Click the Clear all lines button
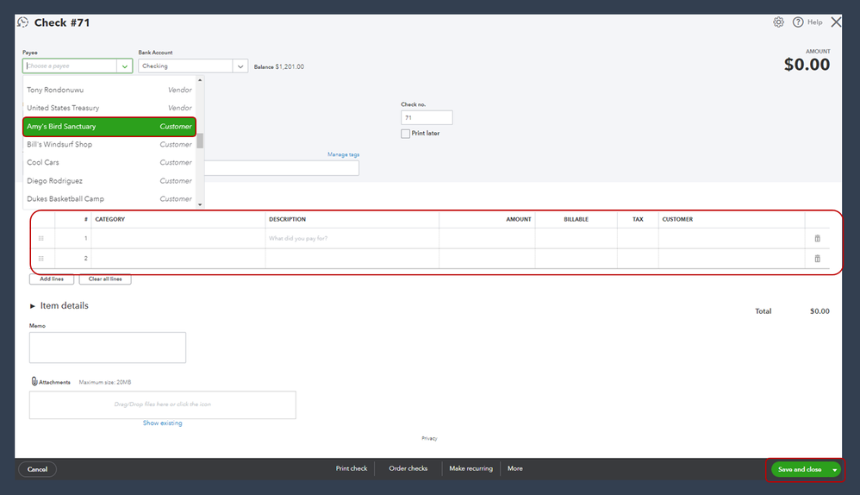 [105, 279]
